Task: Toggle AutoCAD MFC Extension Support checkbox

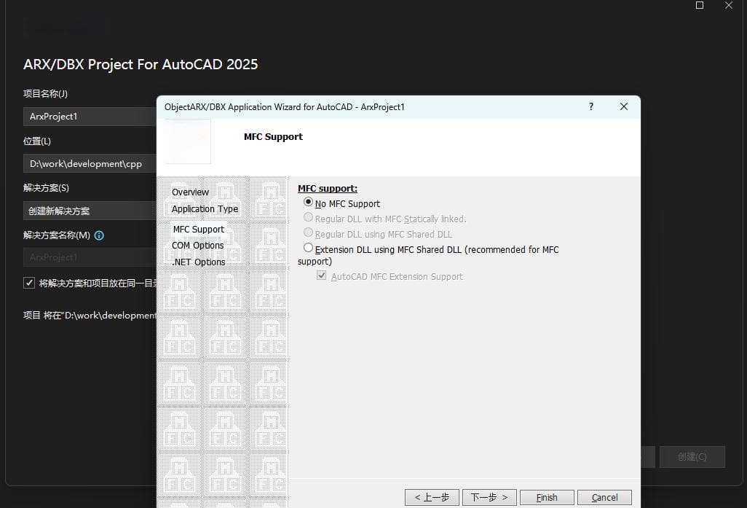Action: coord(322,276)
